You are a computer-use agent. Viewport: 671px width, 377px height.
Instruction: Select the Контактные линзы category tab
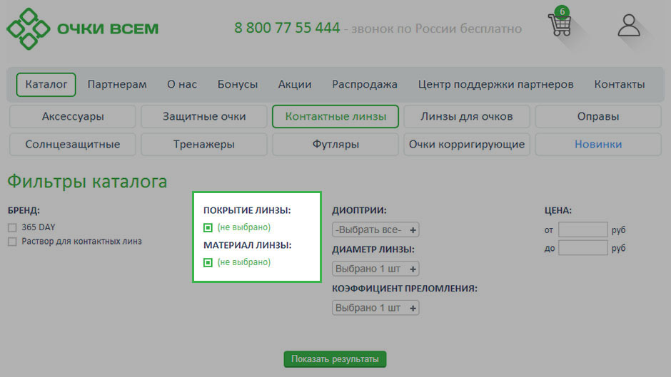(x=335, y=116)
